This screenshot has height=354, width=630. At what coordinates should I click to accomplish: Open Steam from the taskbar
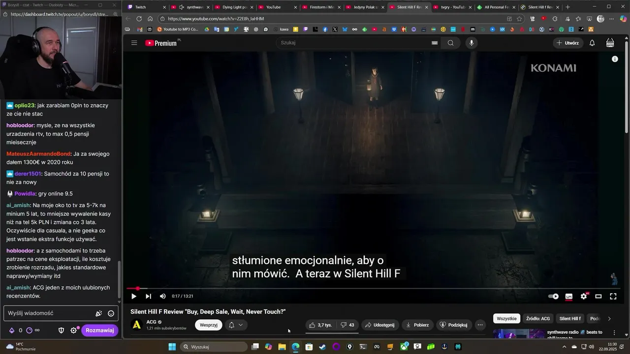[x=322, y=347]
